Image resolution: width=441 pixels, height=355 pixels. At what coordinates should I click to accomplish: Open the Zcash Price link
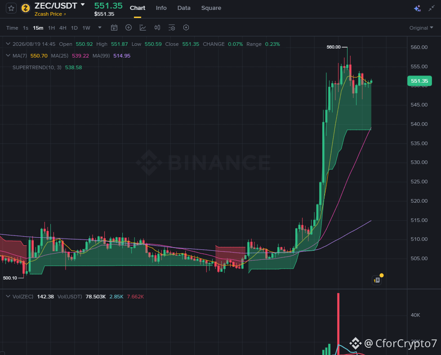50,14
